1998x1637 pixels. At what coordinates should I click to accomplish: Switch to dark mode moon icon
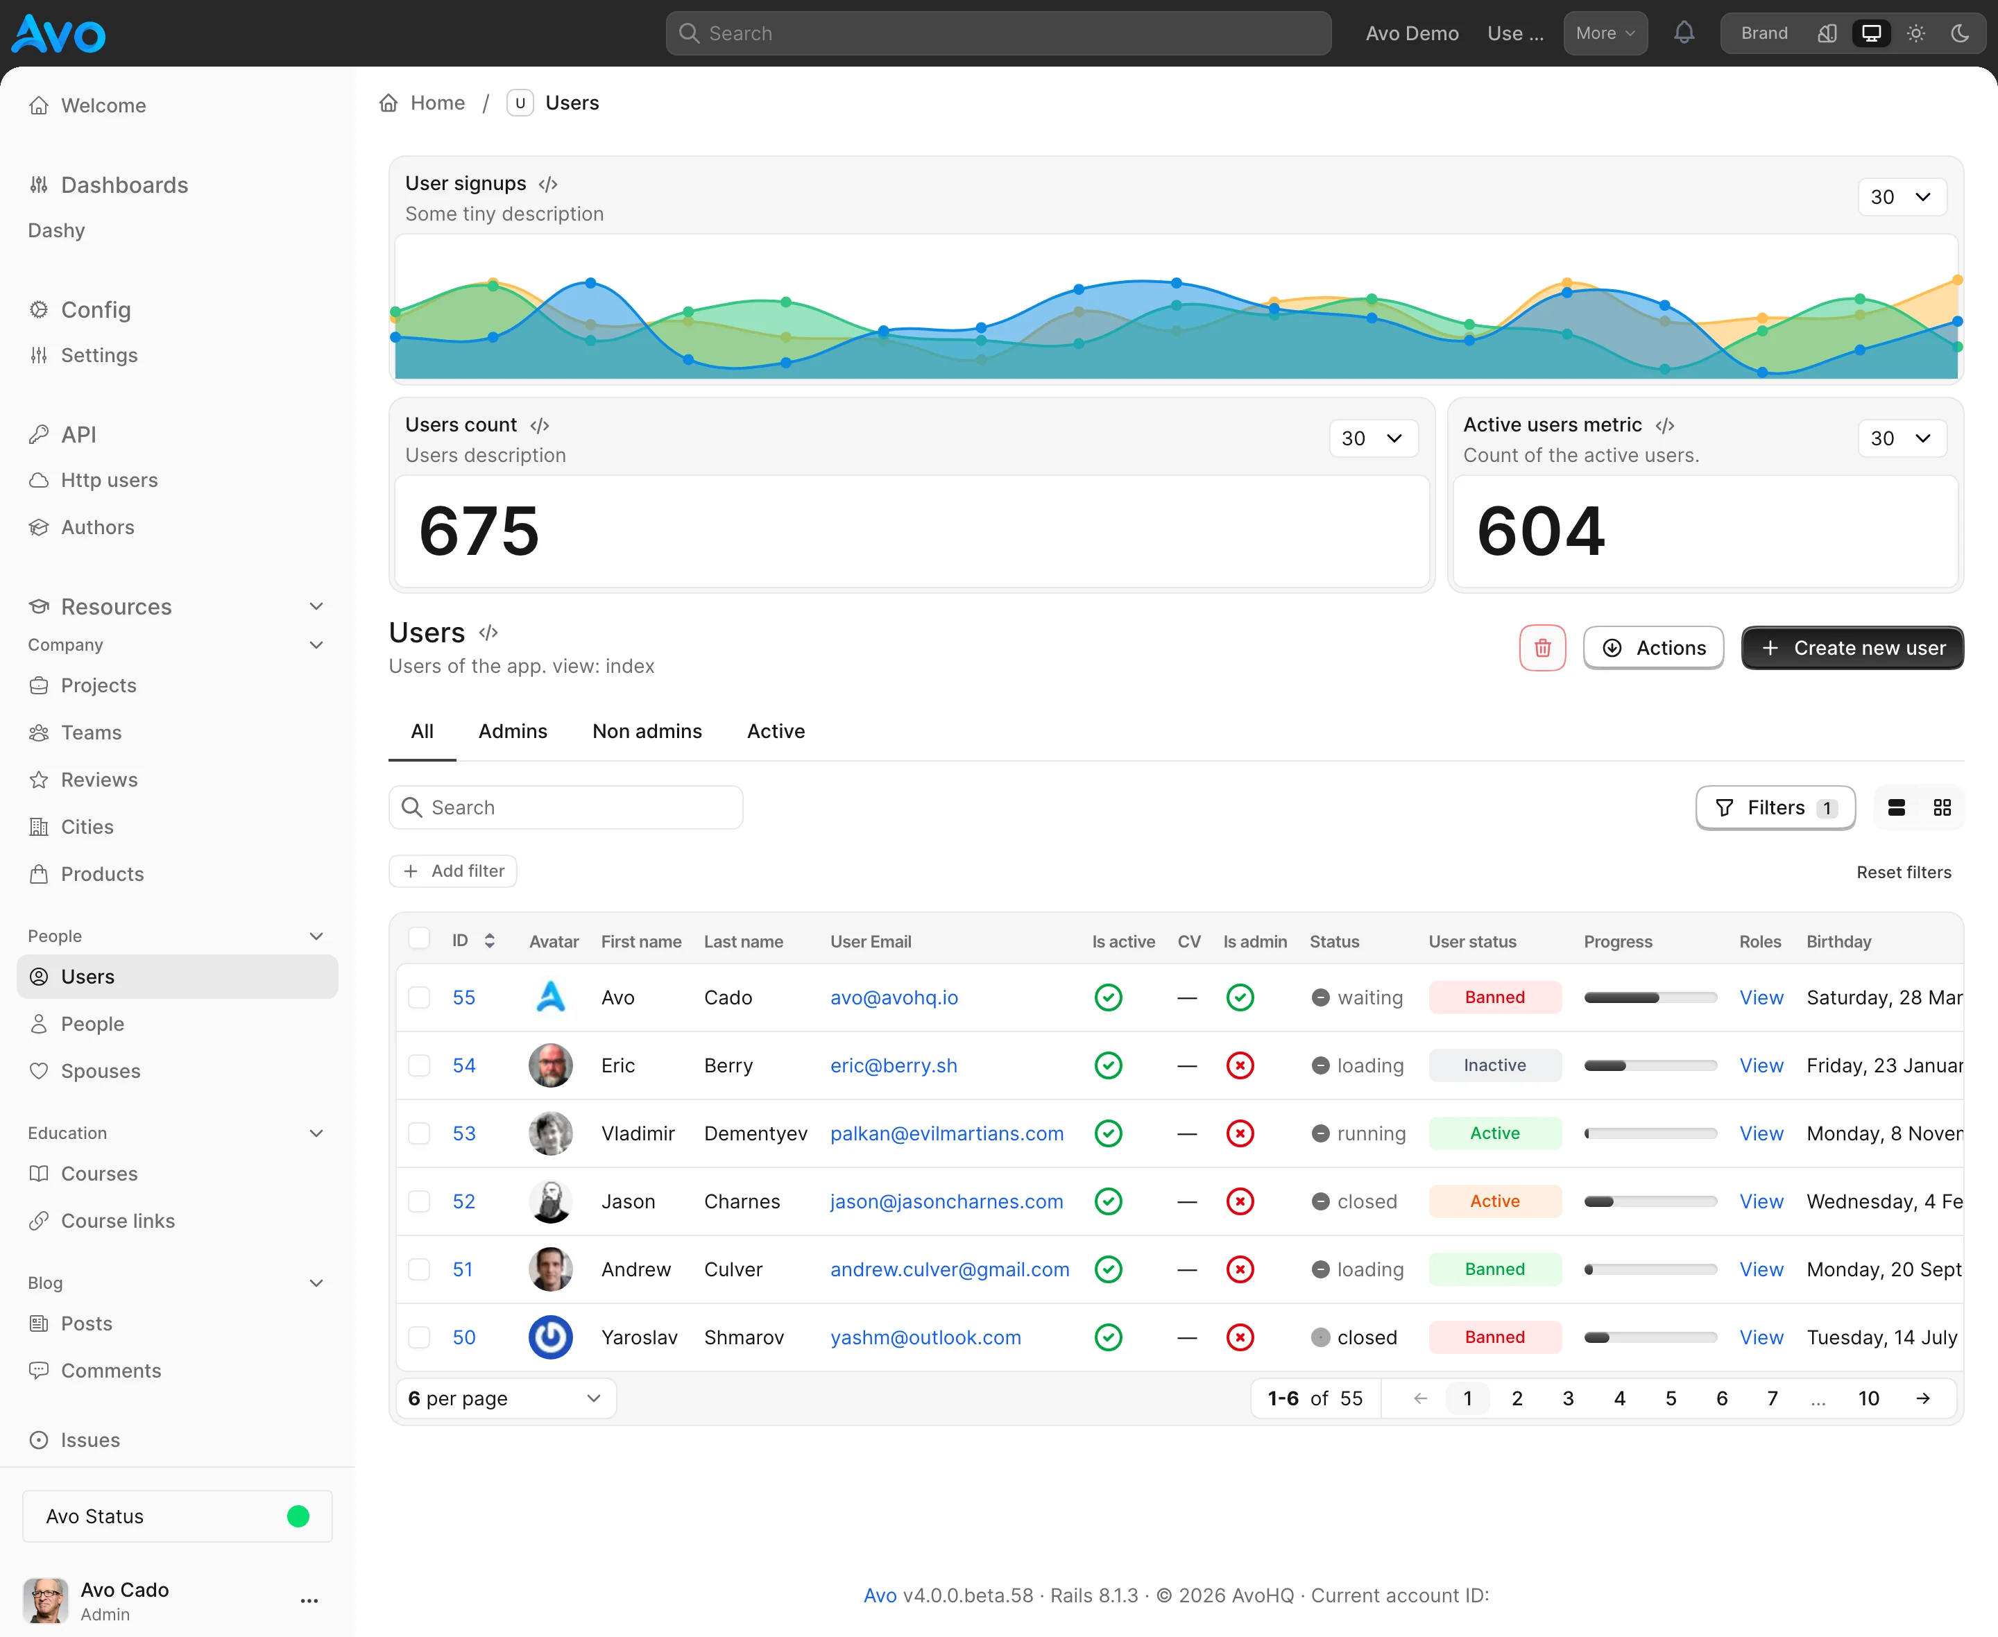(x=1961, y=33)
